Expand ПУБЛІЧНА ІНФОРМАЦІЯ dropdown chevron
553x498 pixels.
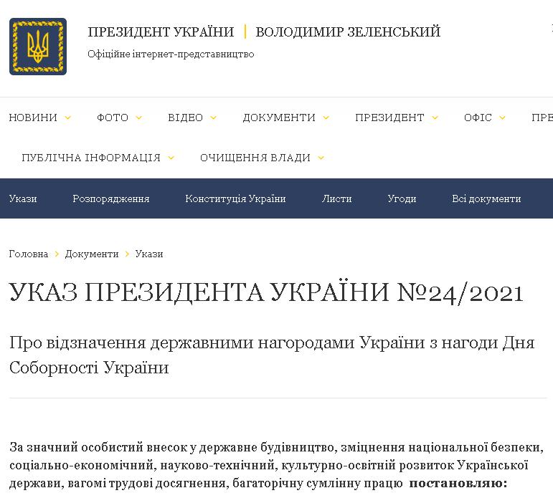[x=171, y=158]
